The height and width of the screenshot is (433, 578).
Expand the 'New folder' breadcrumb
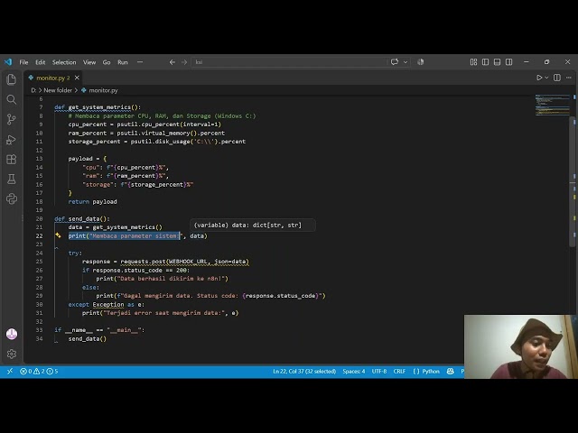[58, 90]
